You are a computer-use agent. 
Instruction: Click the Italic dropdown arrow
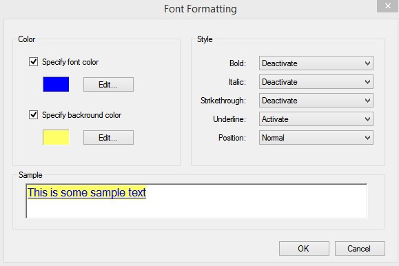[367, 82]
